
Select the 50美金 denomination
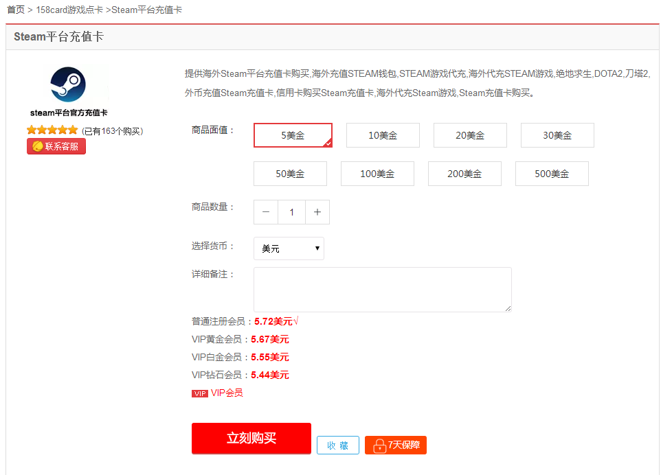click(290, 174)
